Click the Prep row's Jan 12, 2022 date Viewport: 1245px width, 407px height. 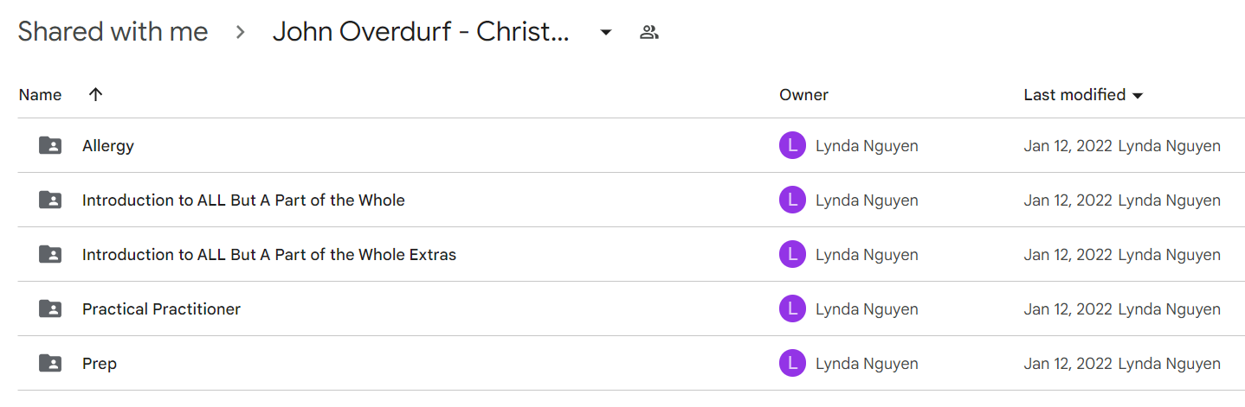click(1068, 364)
